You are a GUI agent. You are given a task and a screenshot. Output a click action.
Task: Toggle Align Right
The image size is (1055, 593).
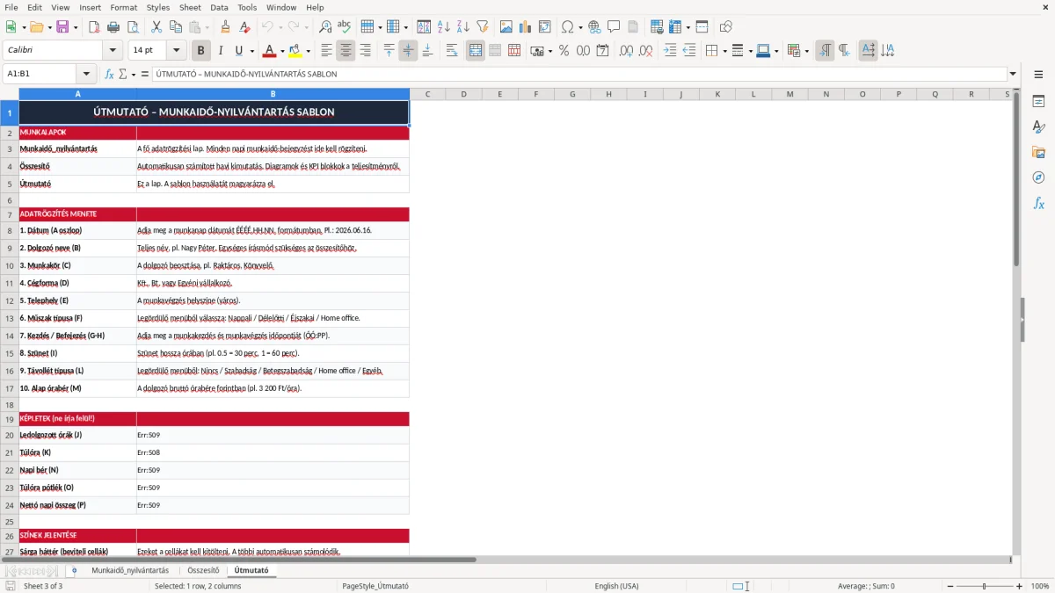(x=366, y=51)
